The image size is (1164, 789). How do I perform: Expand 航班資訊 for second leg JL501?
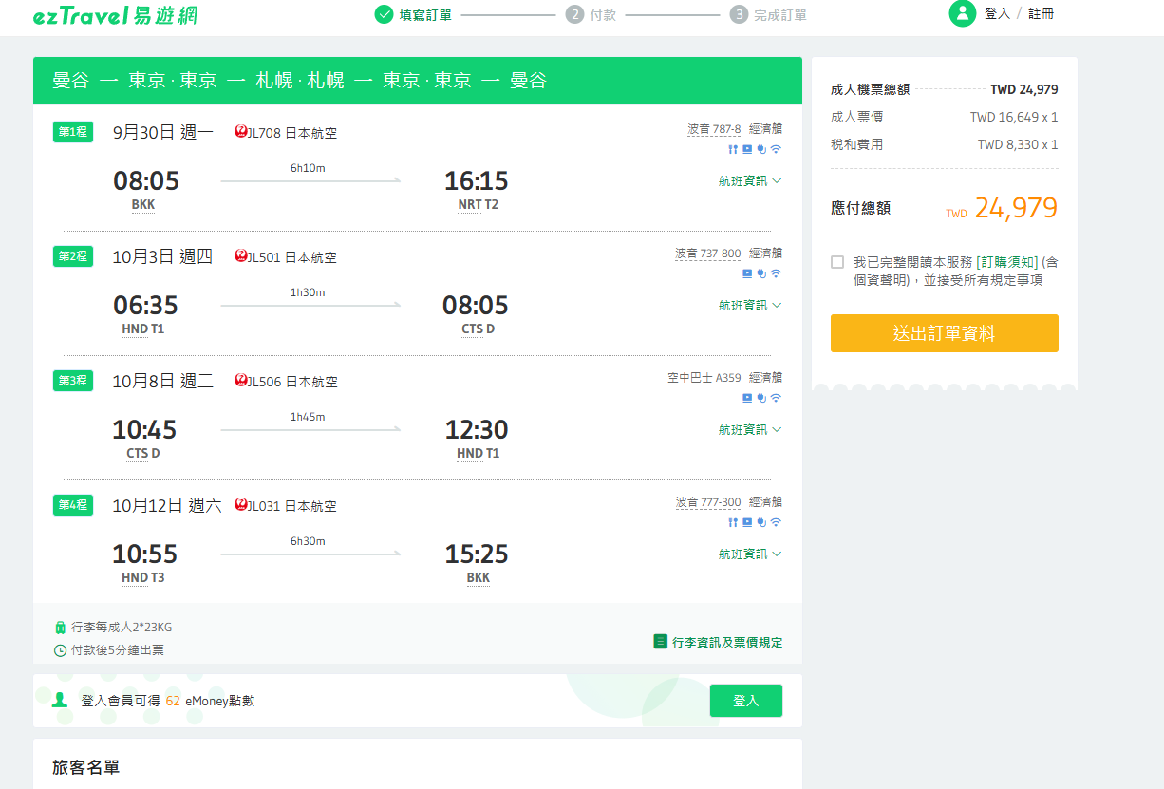pyautogui.click(x=750, y=305)
